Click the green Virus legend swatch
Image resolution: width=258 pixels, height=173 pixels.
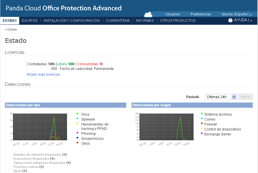click(77, 114)
